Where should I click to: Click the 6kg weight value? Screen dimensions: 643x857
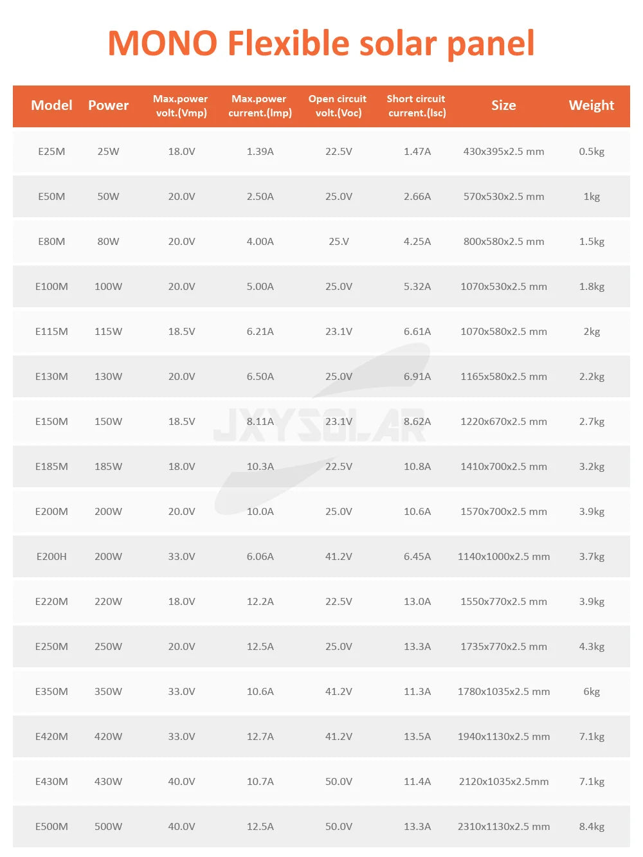point(592,692)
